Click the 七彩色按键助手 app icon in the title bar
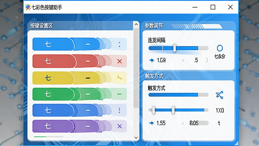Screen dimensions: 259x146 (28, 7)
